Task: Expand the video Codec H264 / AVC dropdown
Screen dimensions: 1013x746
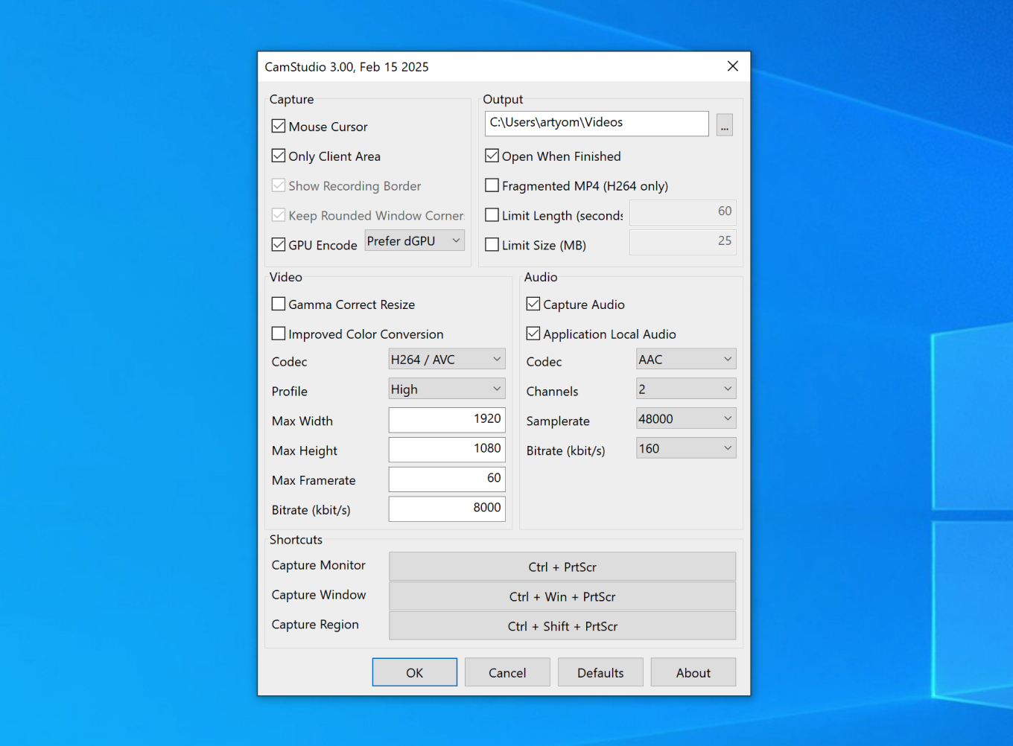Action: click(446, 360)
